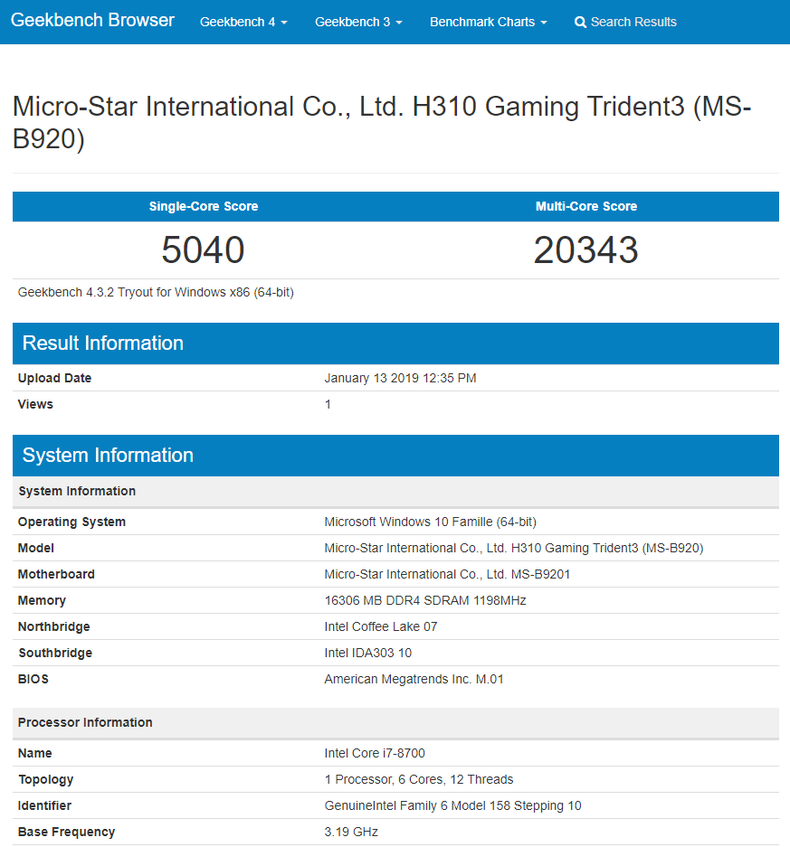Click the System Information section header
Screen dimensions: 790x847
click(x=395, y=456)
